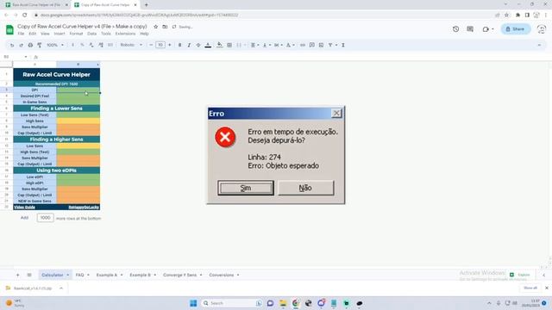Switch to the Example A sheet tab

pyautogui.click(x=107, y=275)
